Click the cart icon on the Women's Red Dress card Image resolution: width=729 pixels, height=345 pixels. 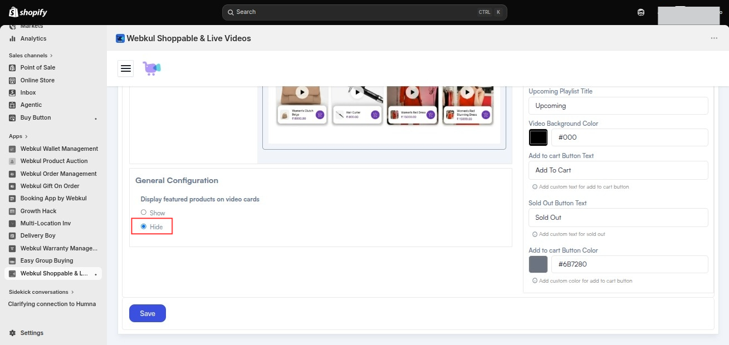pos(430,115)
